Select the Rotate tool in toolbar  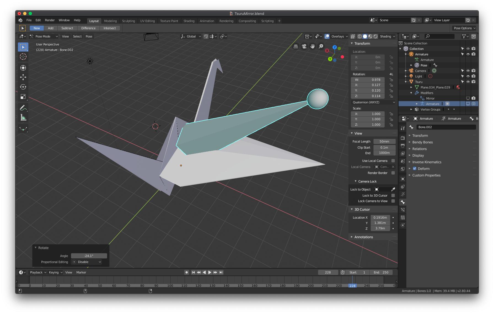coord(23,87)
